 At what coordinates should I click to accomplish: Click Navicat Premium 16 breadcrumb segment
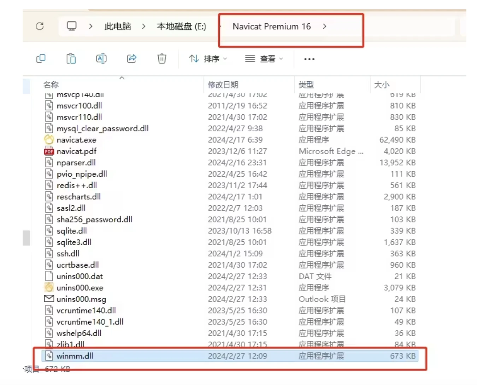click(x=272, y=27)
